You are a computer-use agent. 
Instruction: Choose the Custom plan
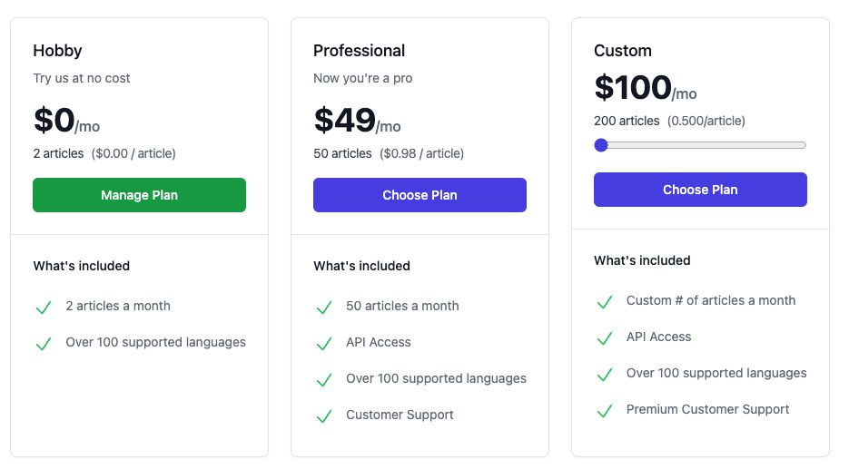coord(700,190)
